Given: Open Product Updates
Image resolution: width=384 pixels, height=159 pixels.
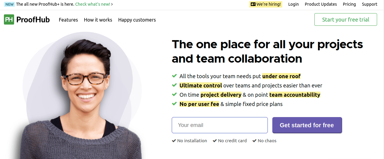Looking at the screenshot, I should (x=321, y=4).
